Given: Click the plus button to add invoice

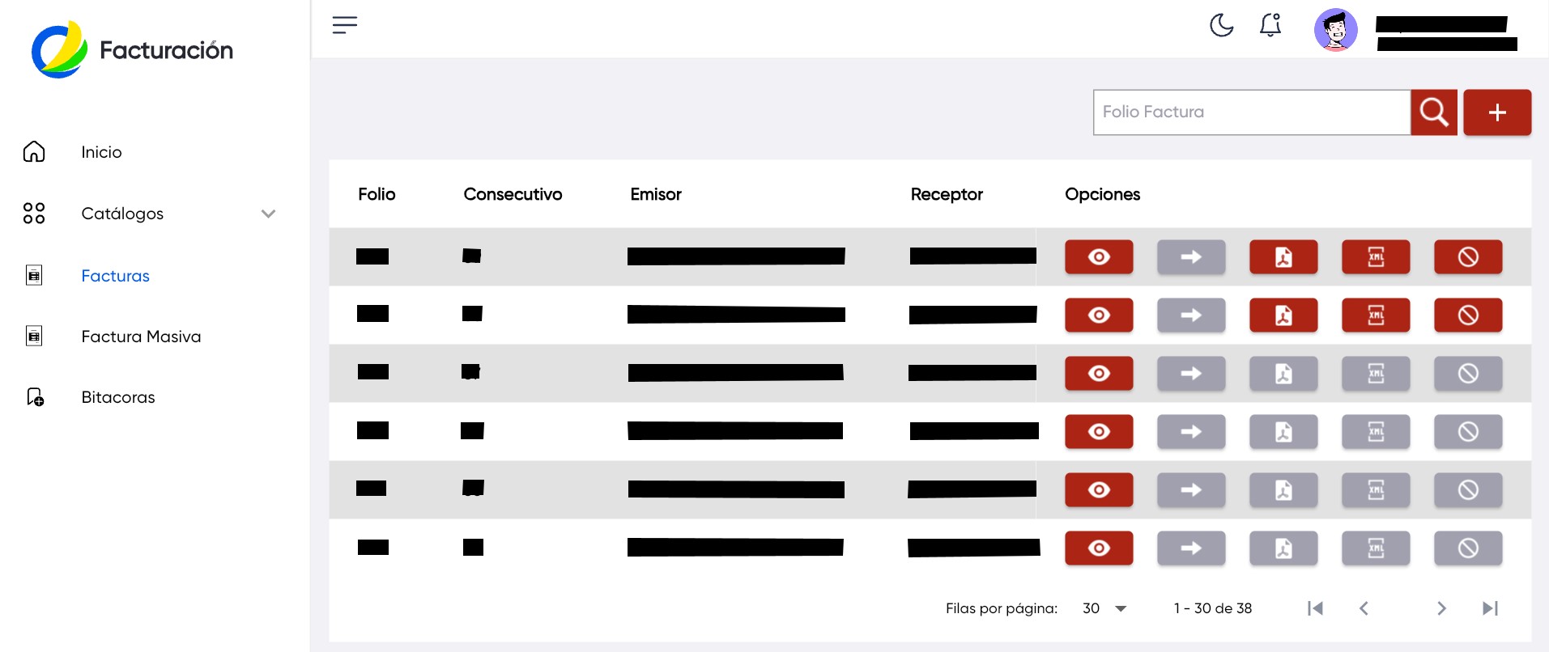Looking at the screenshot, I should point(1496,112).
